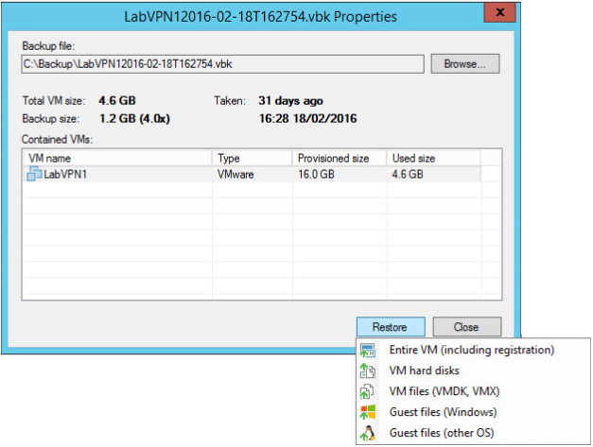Sort by the Provisioned size column header

(340, 158)
